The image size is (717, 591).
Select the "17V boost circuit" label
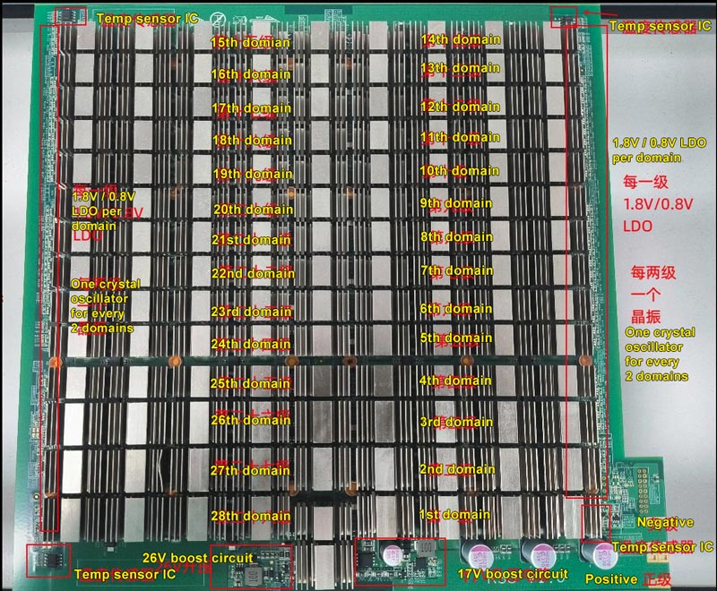point(512,573)
